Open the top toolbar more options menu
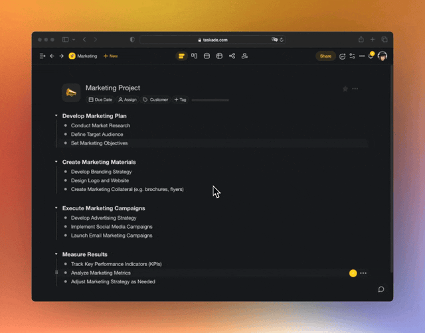The image size is (425, 333). click(362, 56)
